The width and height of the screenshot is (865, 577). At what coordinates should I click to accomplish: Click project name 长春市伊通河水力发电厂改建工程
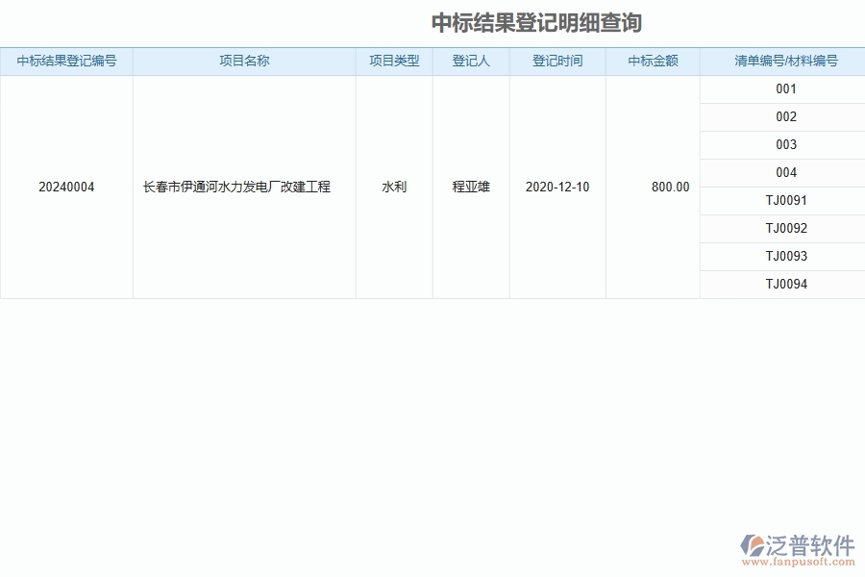(x=242, y=187)
